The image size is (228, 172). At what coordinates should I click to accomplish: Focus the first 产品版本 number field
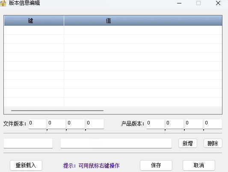click(155, 124)
